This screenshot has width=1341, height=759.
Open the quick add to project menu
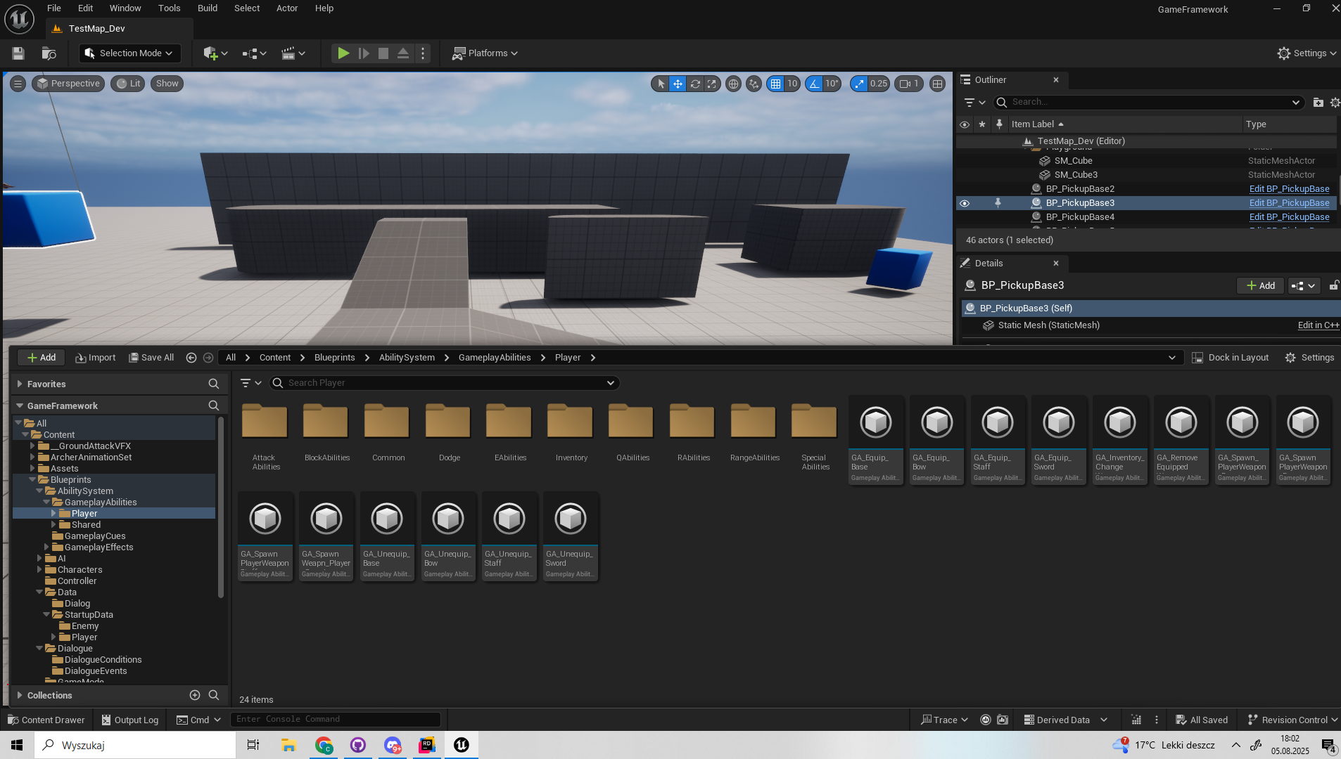coord(215,53)
